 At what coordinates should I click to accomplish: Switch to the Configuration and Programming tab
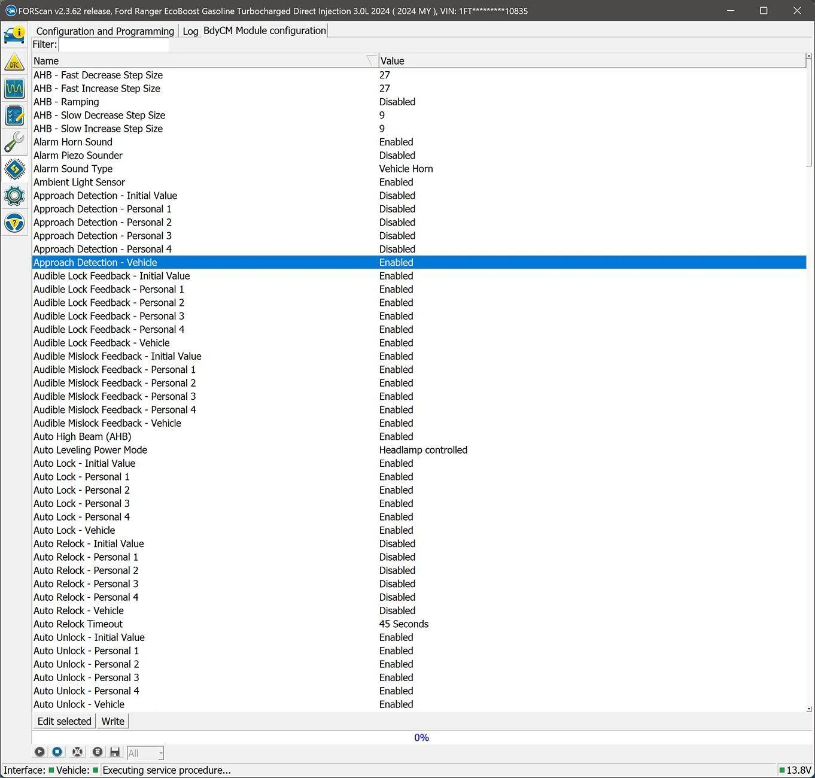(105, 31)
